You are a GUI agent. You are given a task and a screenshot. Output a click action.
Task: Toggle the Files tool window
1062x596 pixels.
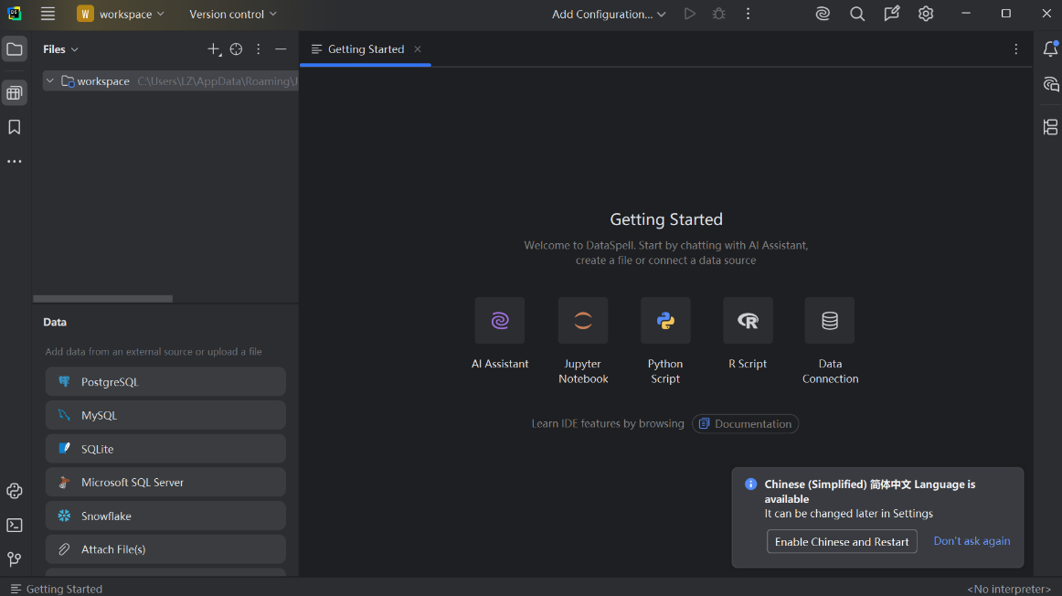[15, 49]
